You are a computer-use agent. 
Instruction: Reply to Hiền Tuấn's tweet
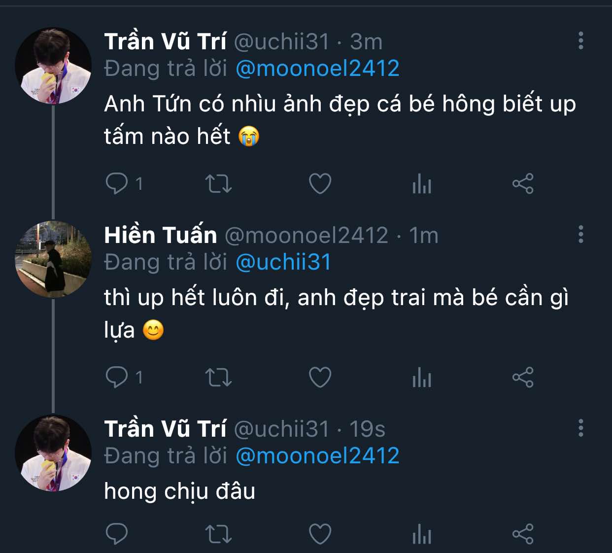tap(117, 378)
